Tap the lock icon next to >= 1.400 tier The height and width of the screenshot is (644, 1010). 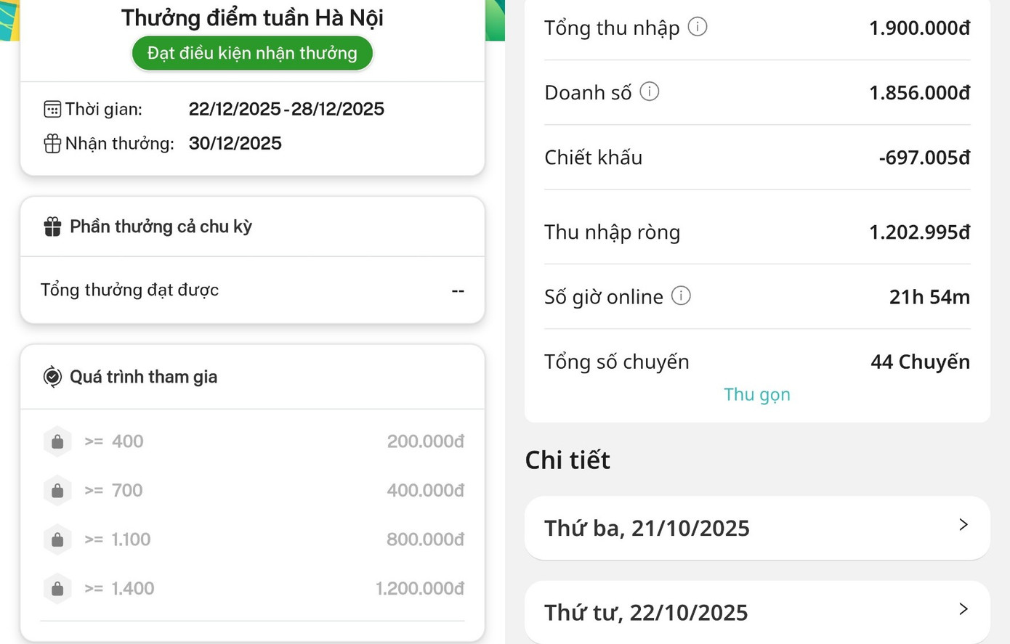pos(57,589)
